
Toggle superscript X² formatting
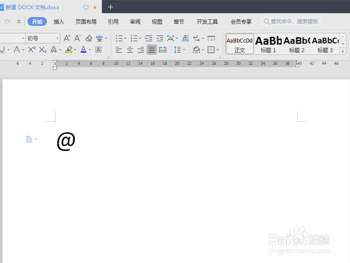point(31,50)
